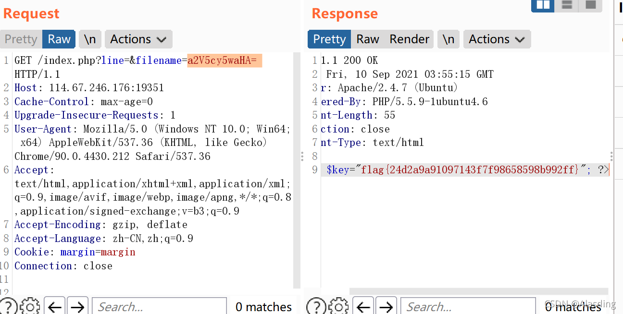Screen dimensions: 623x314
Task: Click the Cache-Control max-age=0 line
Action: 84,102
